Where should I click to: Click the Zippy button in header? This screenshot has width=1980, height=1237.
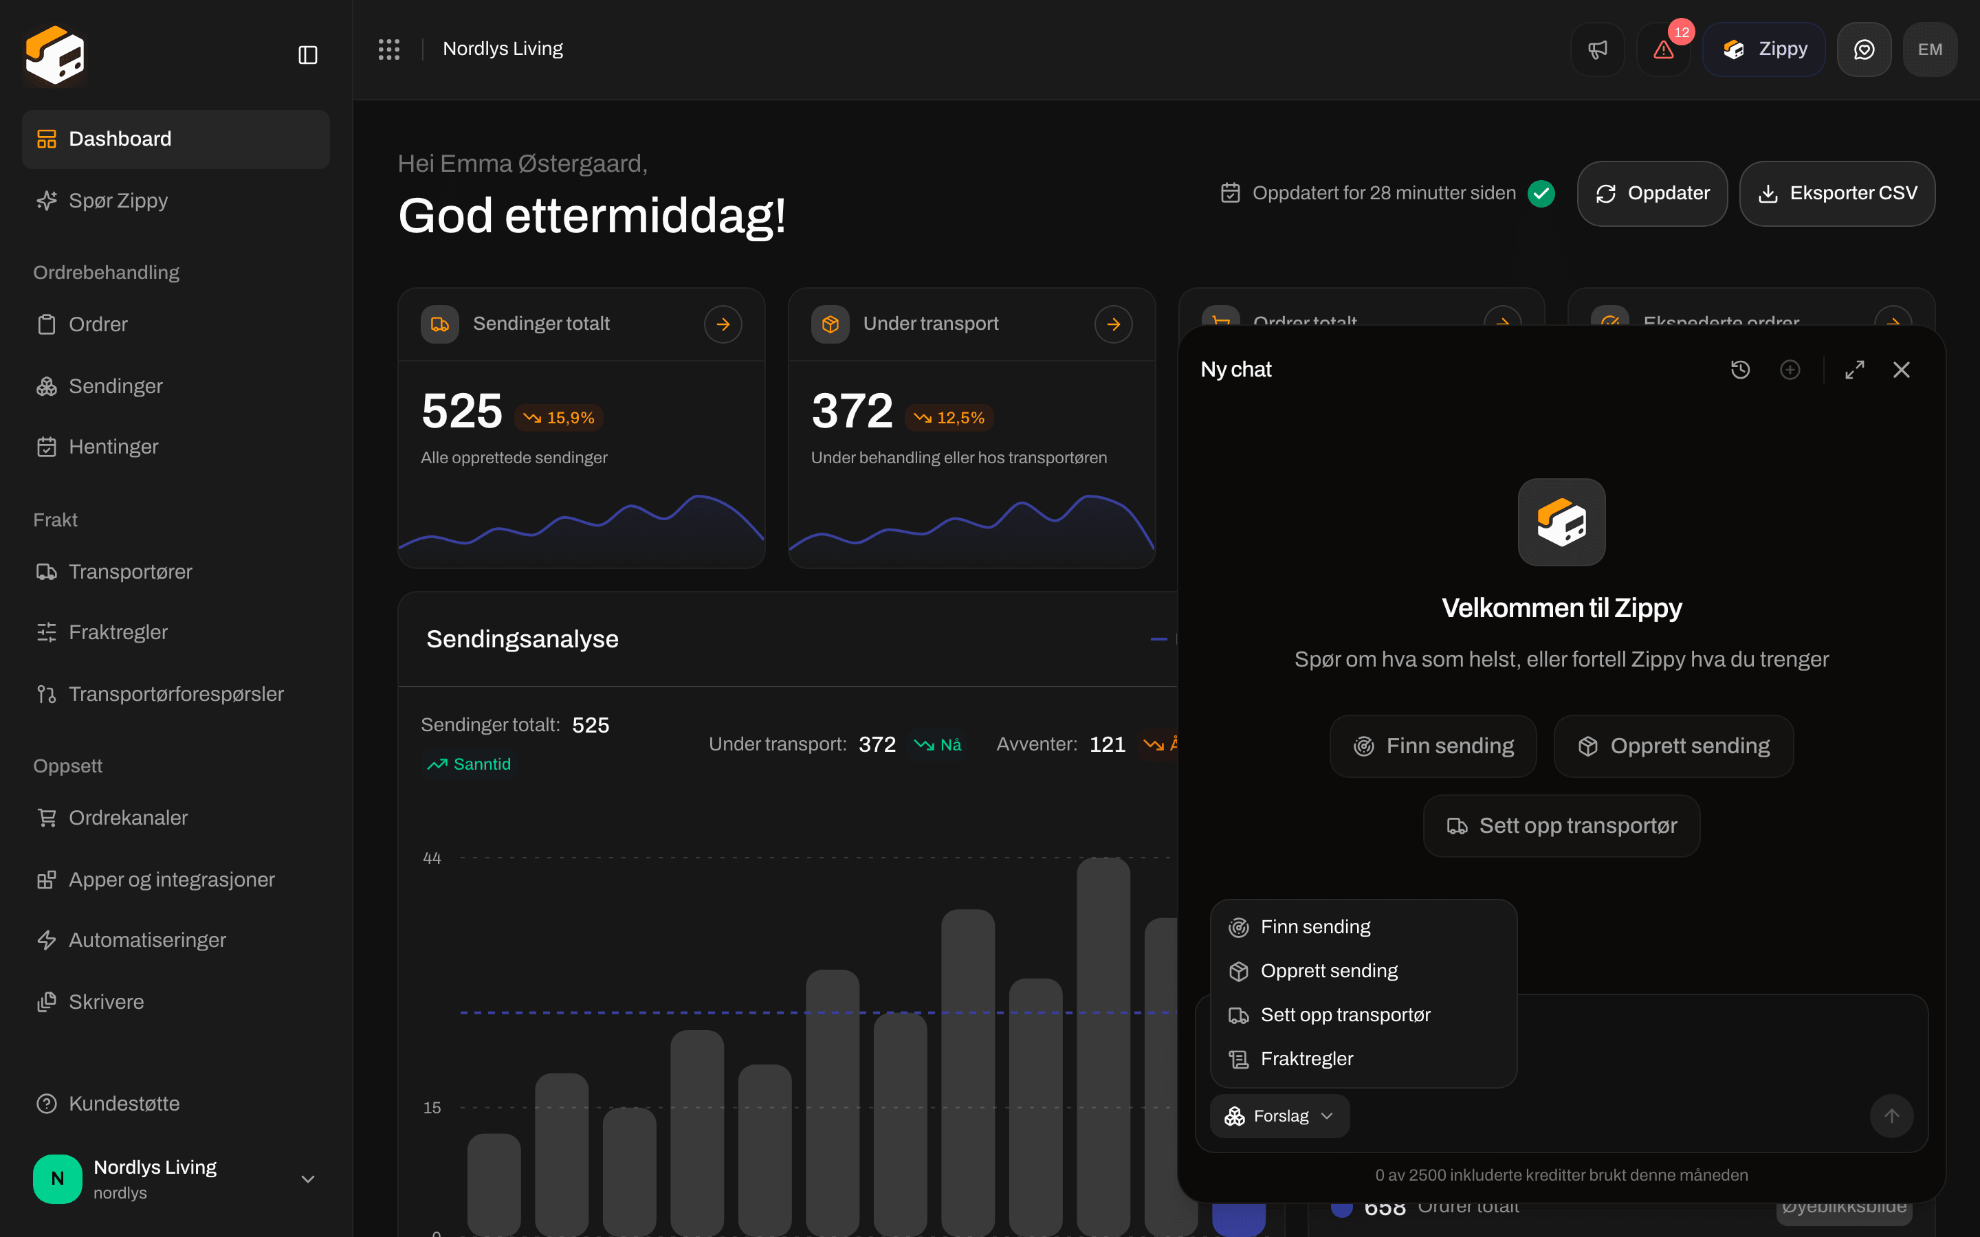coord(1764,49)
